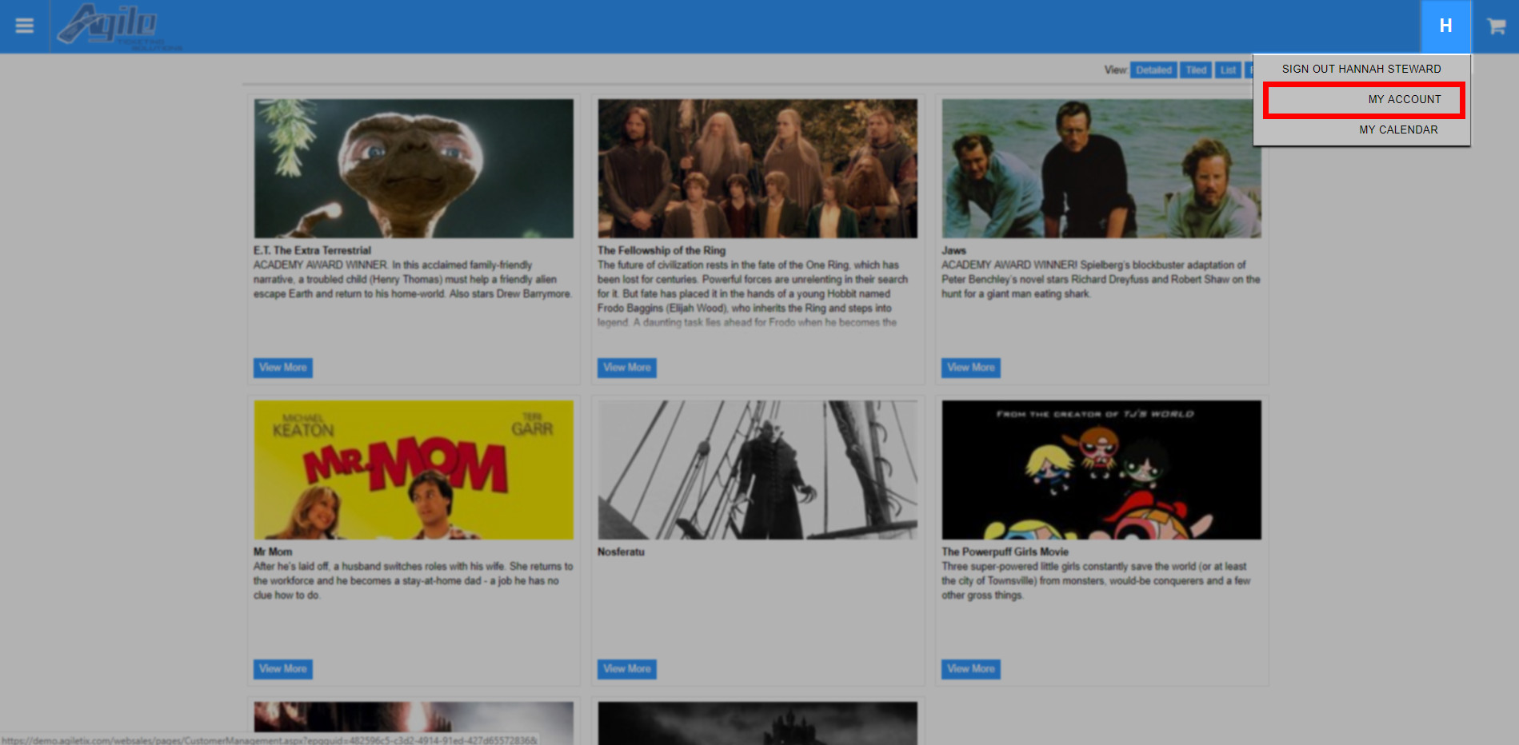Click the Mr Mom title text
The width and height of the screenshot is (1519, 745).
273,552
